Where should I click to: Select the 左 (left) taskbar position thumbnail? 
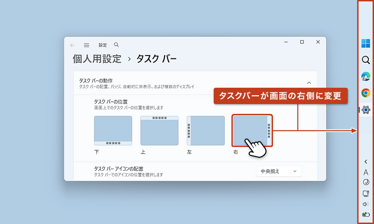coord(206,131)
